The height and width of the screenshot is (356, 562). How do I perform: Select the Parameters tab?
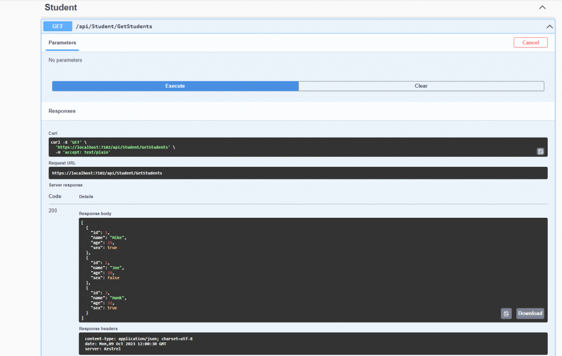pyautogui.click(x=63, y=43)
